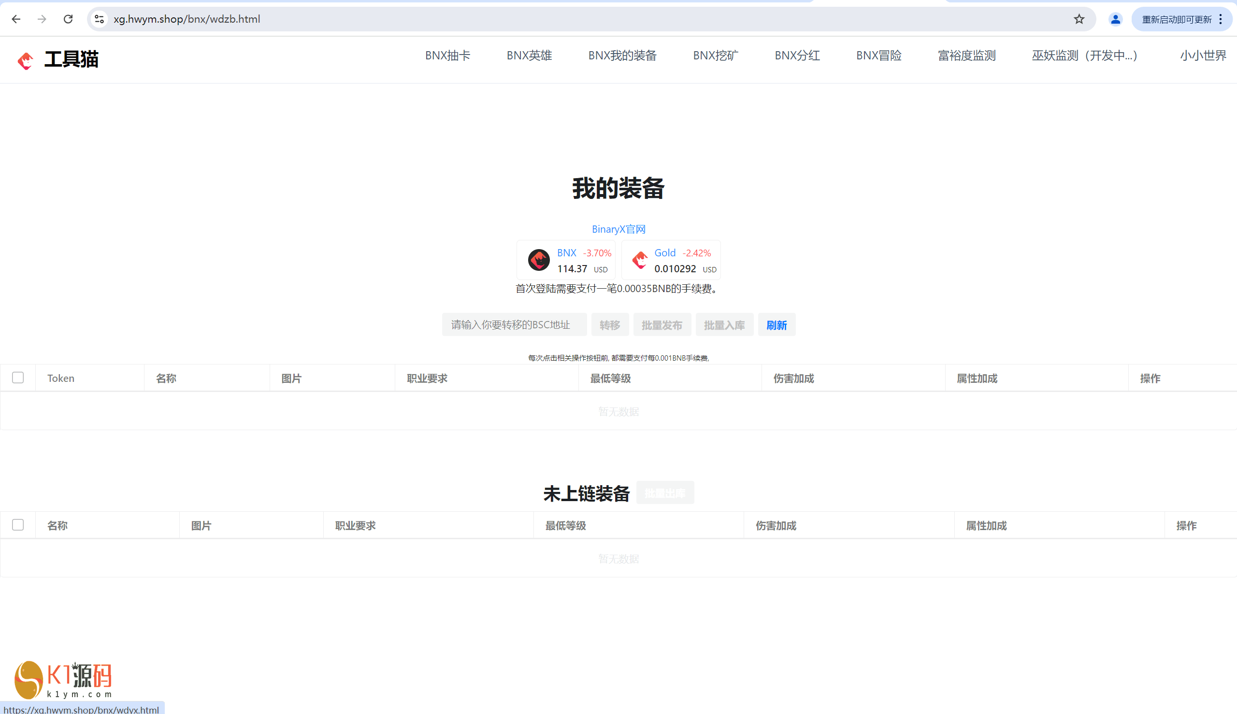Bookmark page with star icon
Viewport: 1237px width, 714px height.
1079,19
